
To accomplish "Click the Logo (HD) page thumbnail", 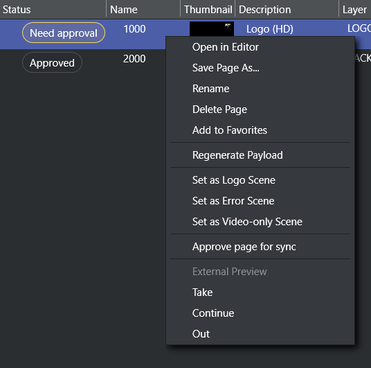I will pyautogui.click(x=212, y=28).
